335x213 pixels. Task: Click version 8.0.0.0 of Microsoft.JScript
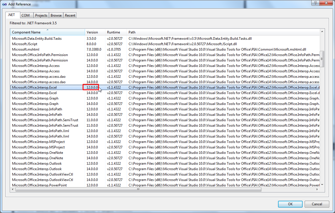(x=91, y=44)
